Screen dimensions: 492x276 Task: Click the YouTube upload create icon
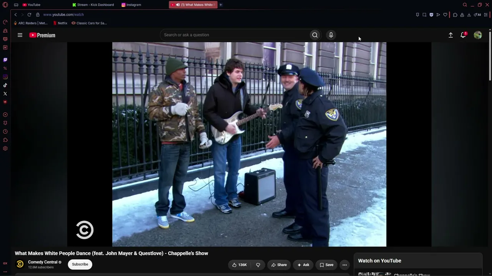point(450,35)
